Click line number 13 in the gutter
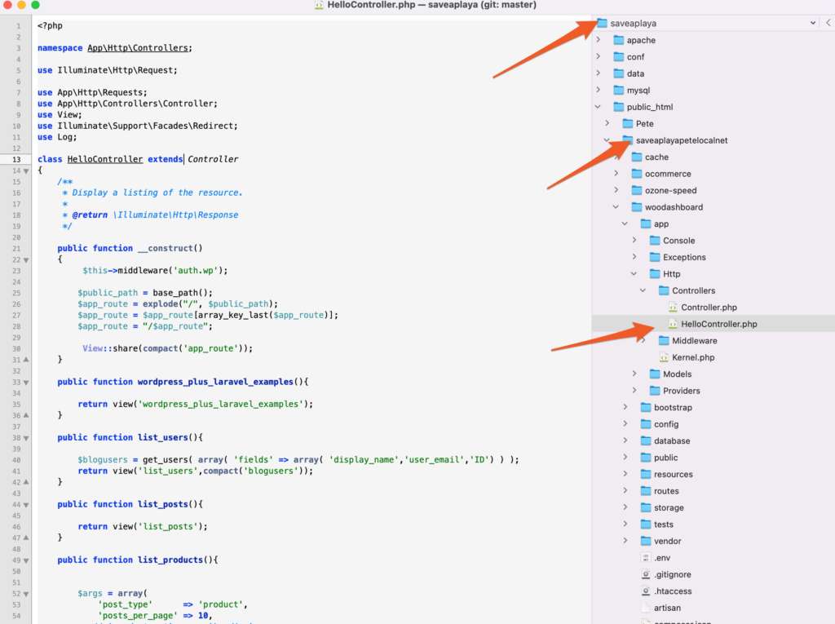Screen dimensions: 835x624 (15, 159)
